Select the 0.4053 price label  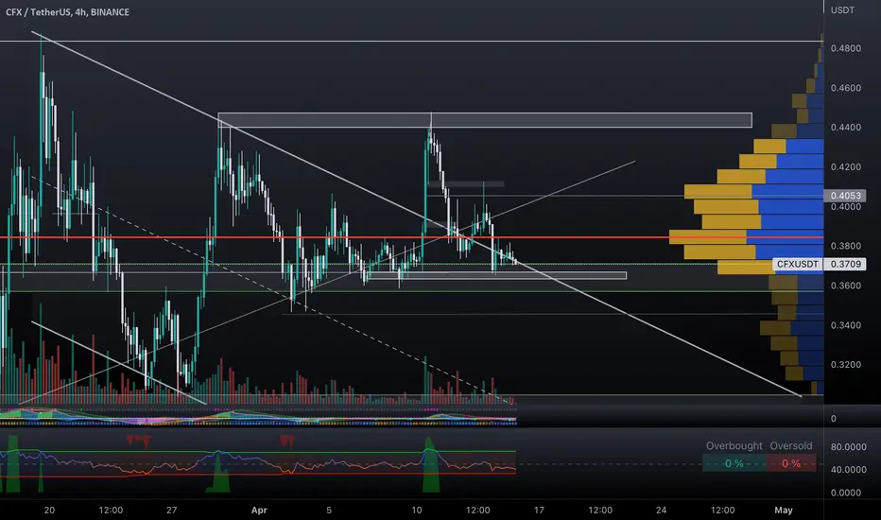tap(845, 196)
